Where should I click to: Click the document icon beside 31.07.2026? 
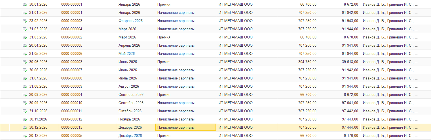(x=25, y=78)
